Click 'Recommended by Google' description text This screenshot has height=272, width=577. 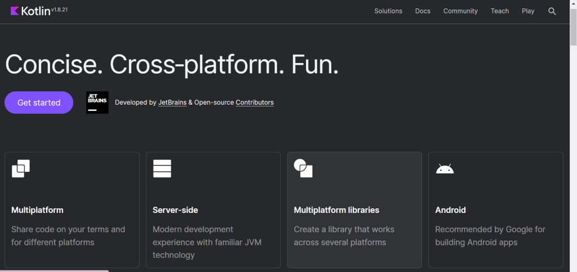490,235
